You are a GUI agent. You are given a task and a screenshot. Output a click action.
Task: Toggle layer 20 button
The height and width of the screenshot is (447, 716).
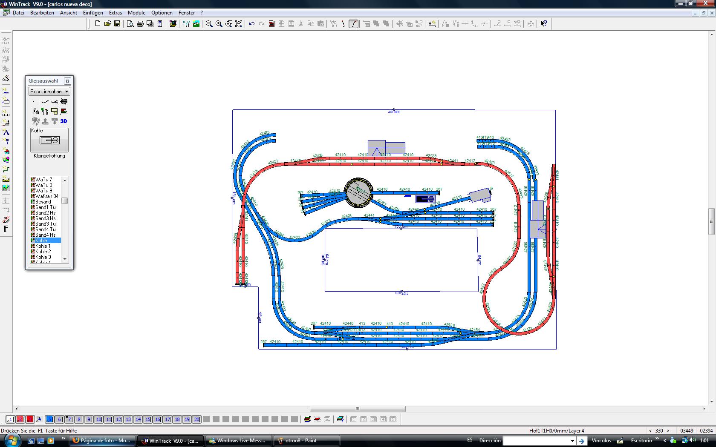click(x=197, y=419)
